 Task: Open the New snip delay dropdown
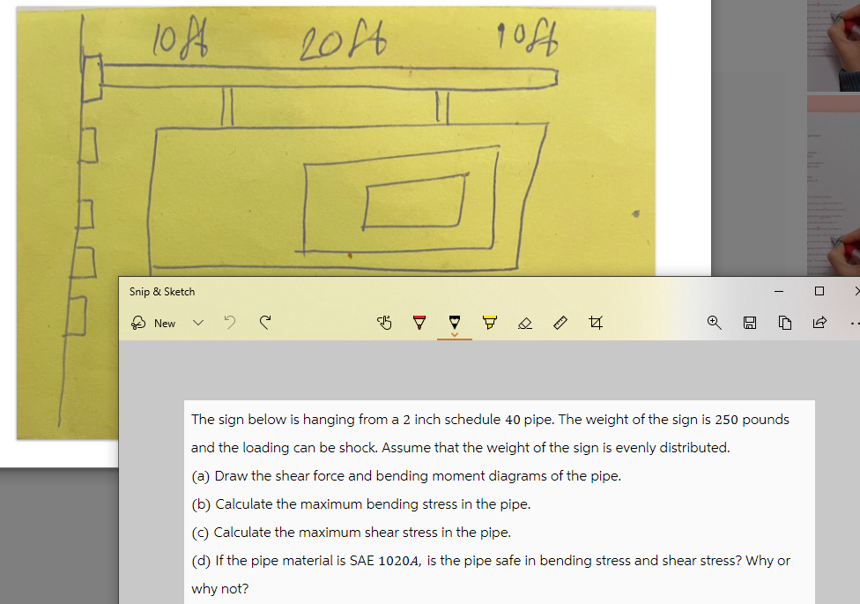click(x=198, y=323)
